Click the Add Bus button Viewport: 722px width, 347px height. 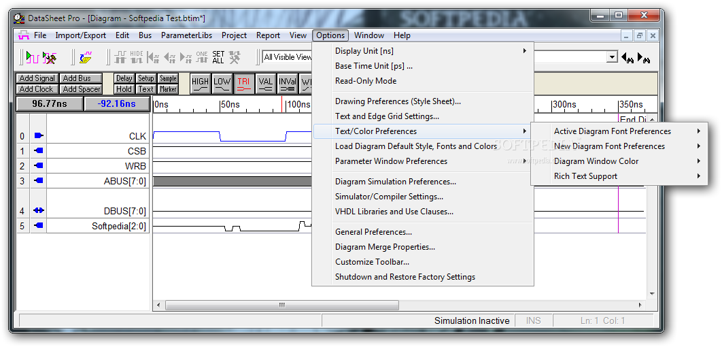click(82, 78)
